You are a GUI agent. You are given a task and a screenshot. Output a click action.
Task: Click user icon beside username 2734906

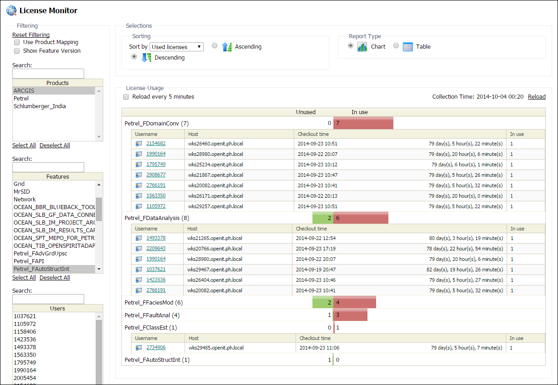tap(139, 348)
